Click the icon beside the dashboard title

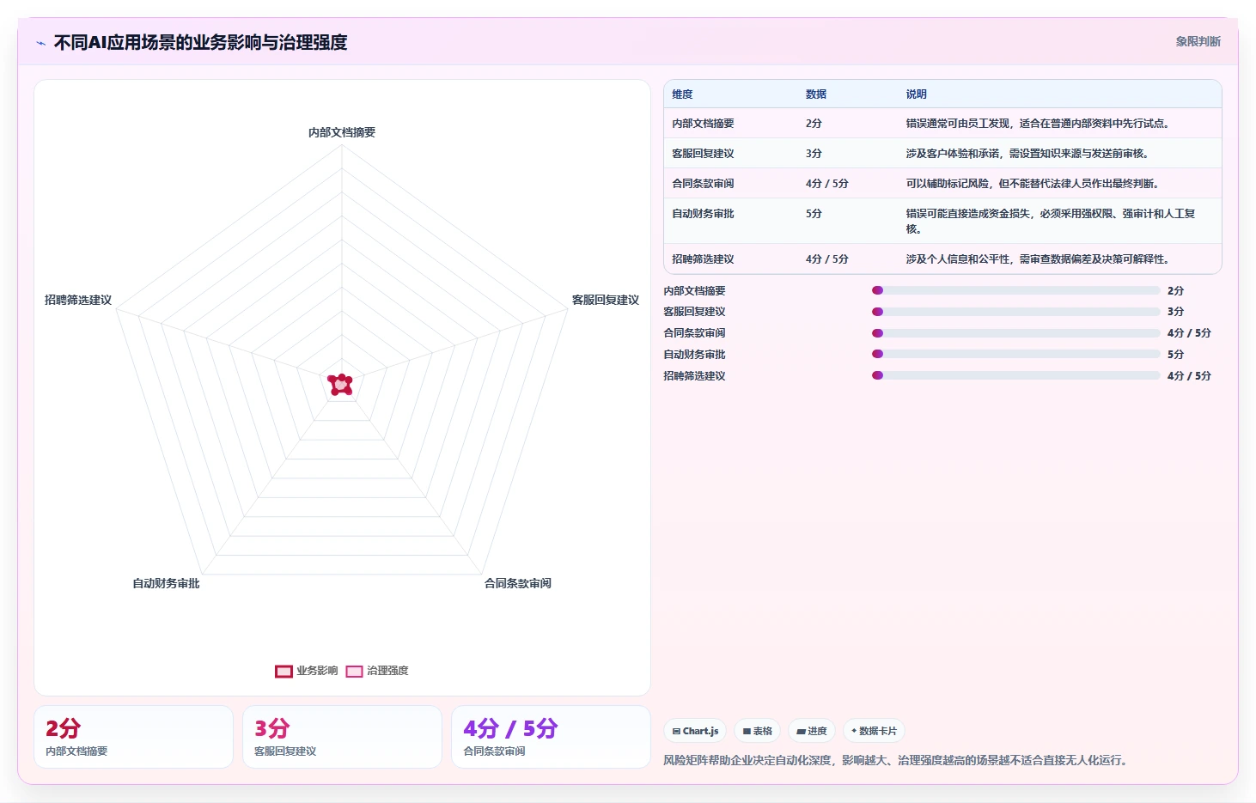40,43
